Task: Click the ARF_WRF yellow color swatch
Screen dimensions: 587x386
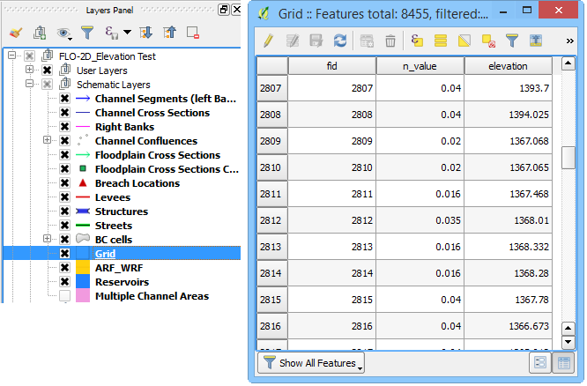Action: 83,268
